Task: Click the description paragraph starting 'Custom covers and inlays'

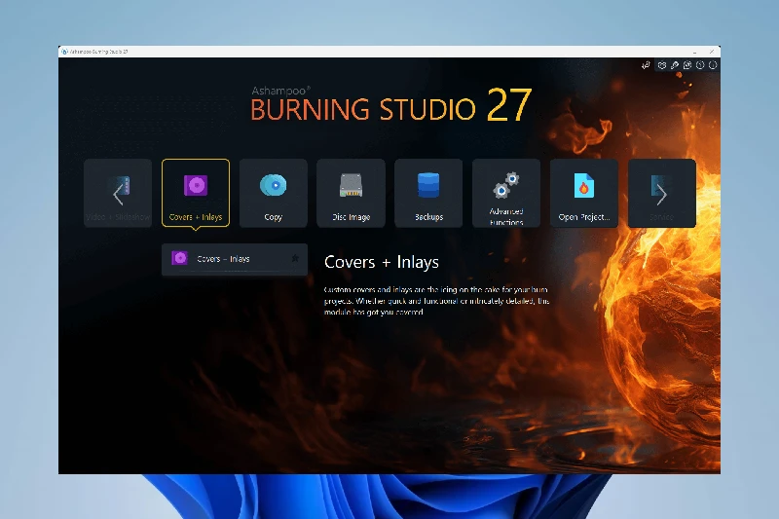Action: click(436, 301)
